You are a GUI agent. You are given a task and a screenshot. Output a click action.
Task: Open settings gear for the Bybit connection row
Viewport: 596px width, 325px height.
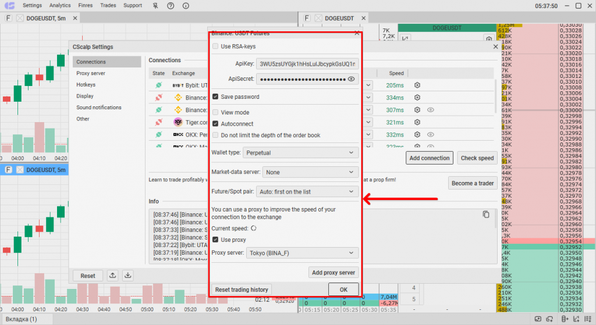point(417,85)
